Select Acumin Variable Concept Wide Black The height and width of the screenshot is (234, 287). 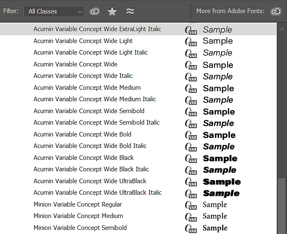coord(138,158)
